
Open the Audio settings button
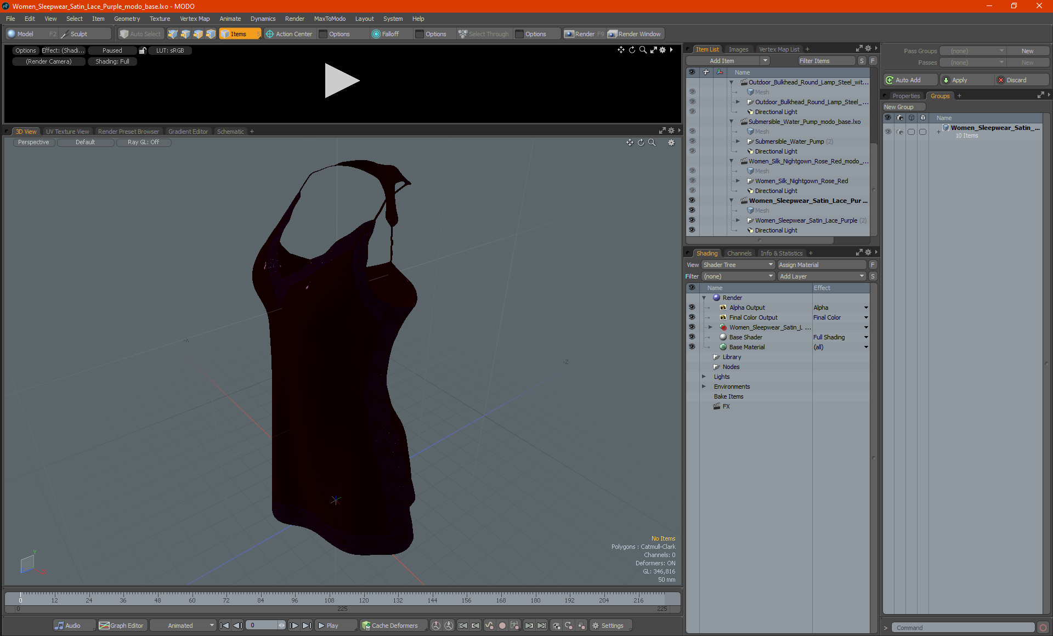click(73, 626)
